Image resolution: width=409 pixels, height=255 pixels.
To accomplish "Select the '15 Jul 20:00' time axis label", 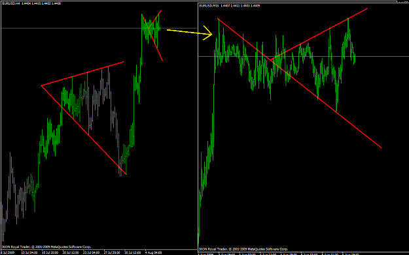I will (50, 252).
